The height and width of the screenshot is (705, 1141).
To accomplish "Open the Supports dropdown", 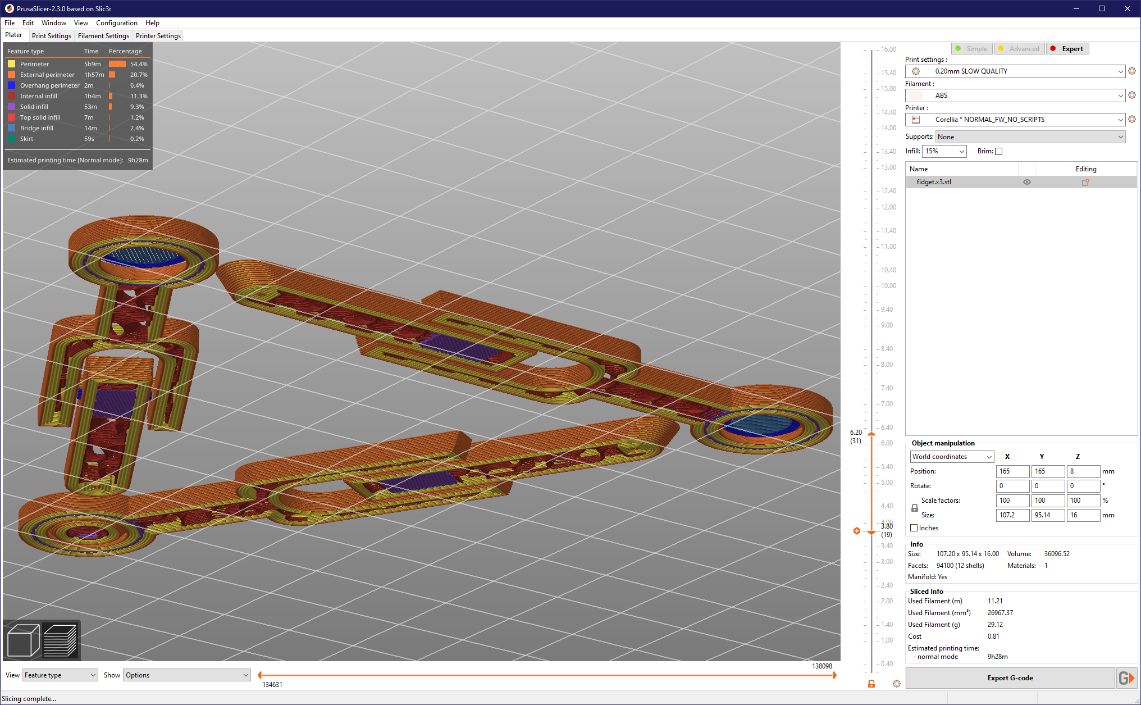I will [1030, 137].
